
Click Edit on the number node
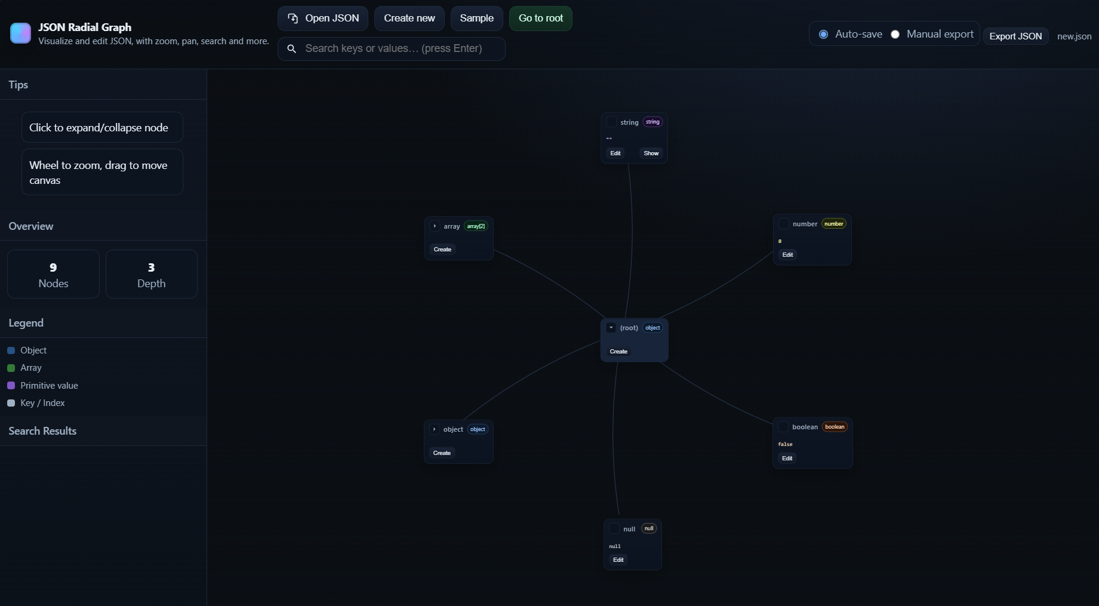click(788, 255)
